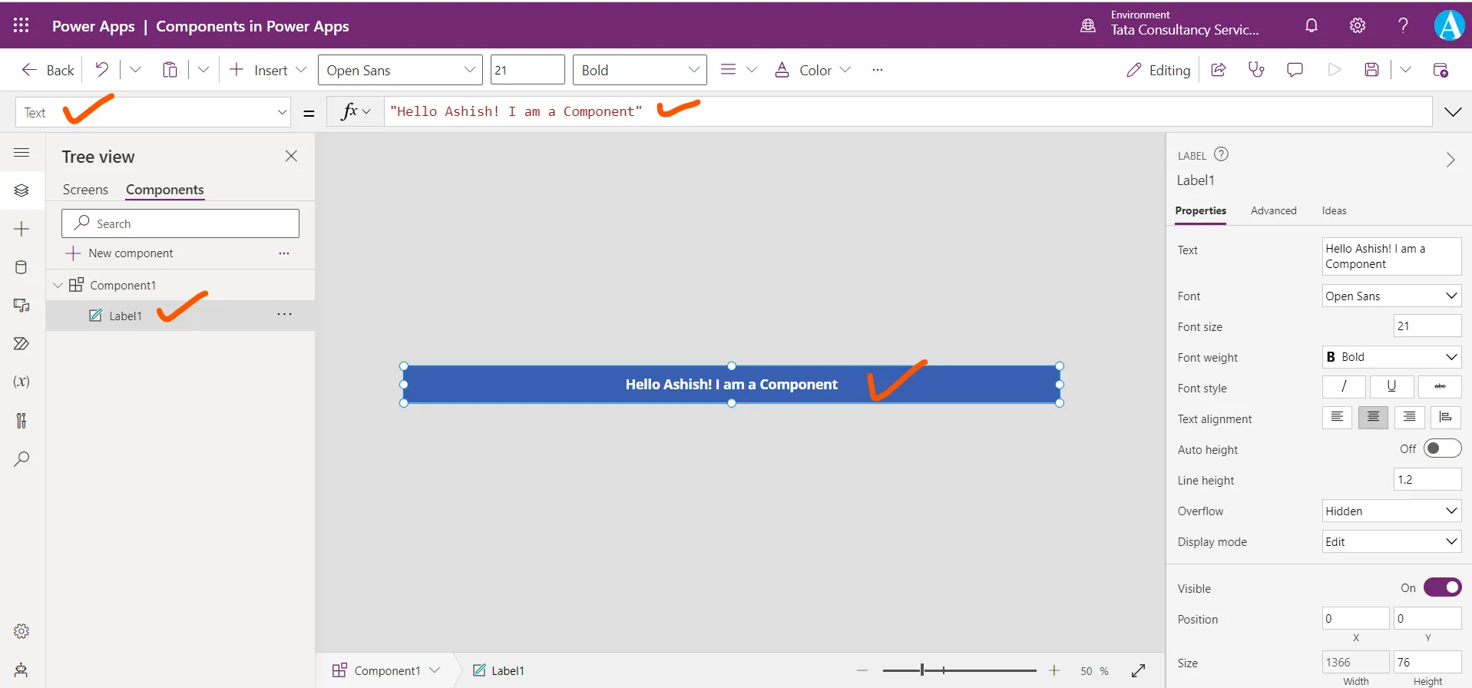Click the Tree view Search field

click(x=180, y=223)
